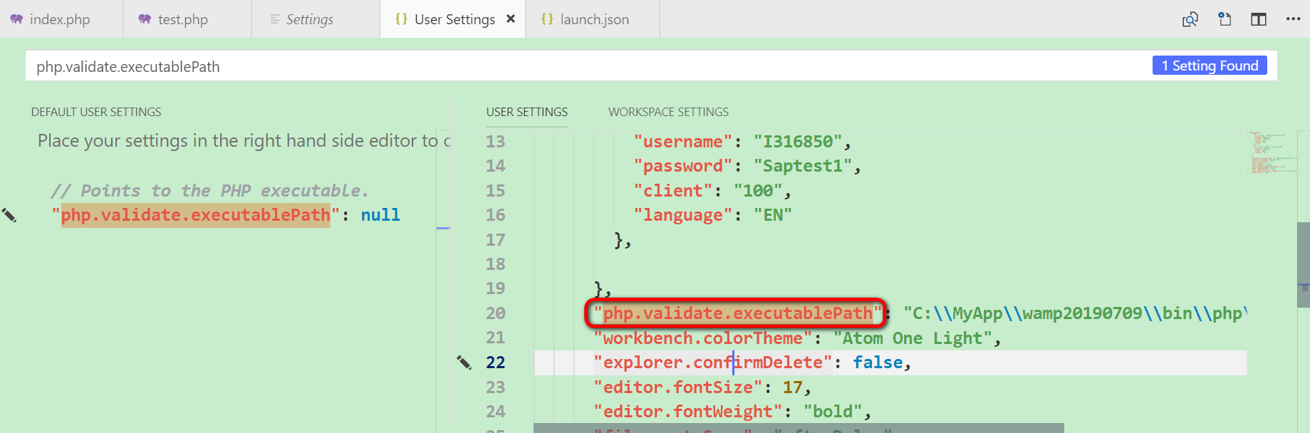Click the "Points to the PHP executable" comment

(209, 191)
